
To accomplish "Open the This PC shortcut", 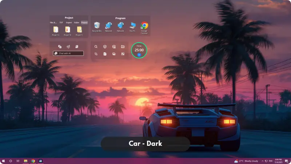I will click(x=132, y=25).
